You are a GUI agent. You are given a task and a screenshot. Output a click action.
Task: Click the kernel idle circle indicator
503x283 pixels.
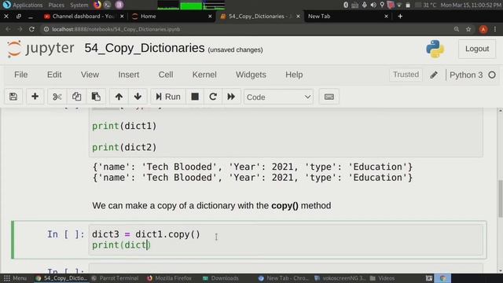[x=492, y=75]
